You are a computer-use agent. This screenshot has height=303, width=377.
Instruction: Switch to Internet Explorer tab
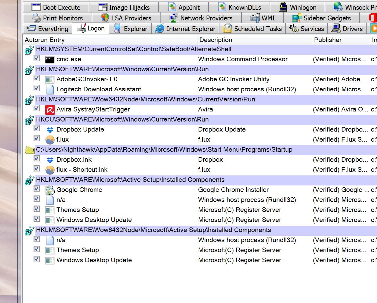click(x=185, y=29)
